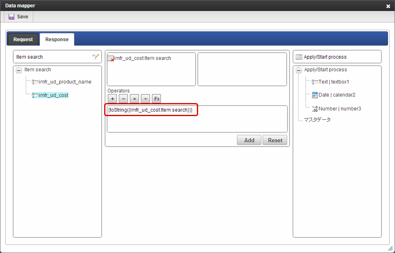Image resolution: width=395 pixels, height=253 pixels.
Task: Select imfr_ud_product_name in the tree
Action: (x=65, y=82)
